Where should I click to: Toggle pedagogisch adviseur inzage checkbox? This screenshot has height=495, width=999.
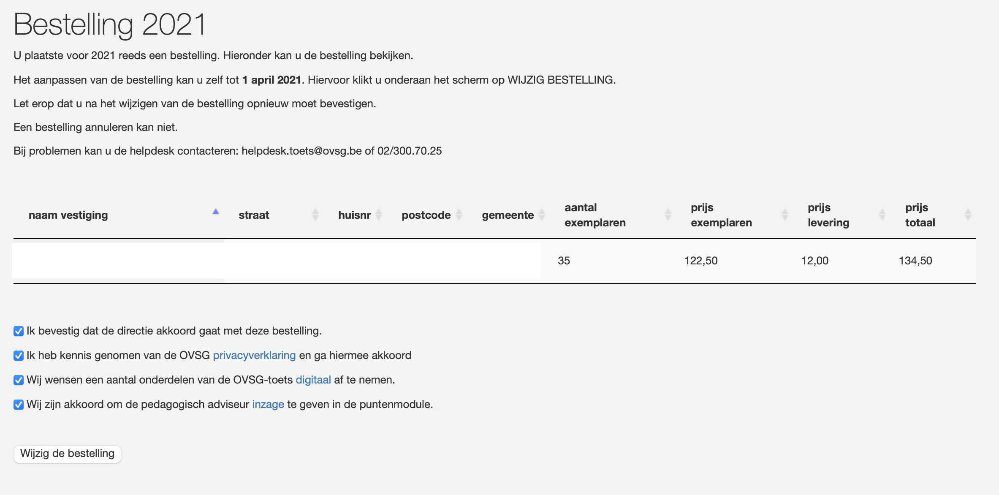19,405
